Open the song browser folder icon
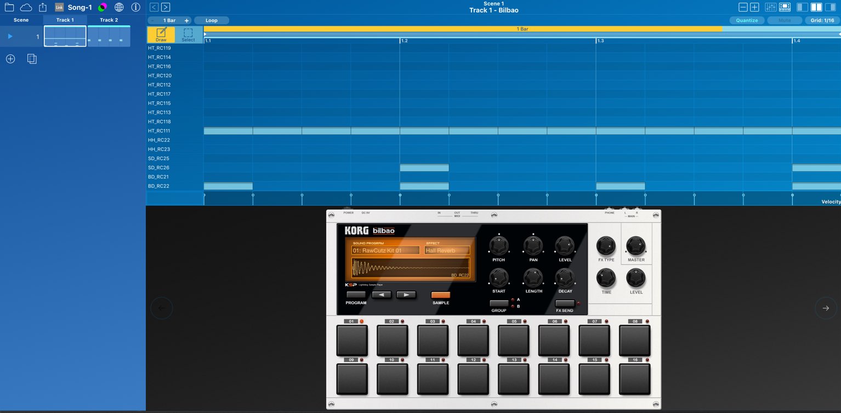This screenshot has width=841, height=413. pyautogui.click(x=9, y=7)
